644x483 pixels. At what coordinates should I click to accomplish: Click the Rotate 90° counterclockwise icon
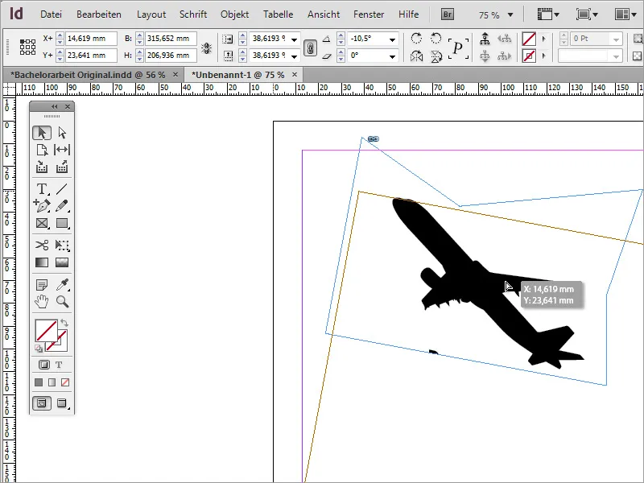[x=436, y=39]
